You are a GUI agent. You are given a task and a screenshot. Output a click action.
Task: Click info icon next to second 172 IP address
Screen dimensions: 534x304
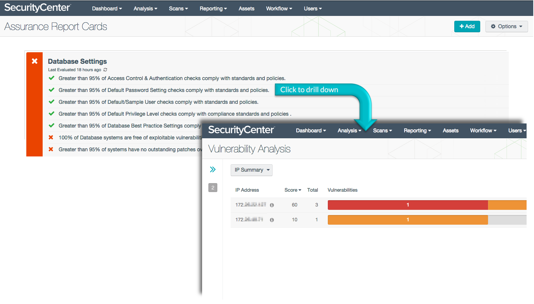272,220
